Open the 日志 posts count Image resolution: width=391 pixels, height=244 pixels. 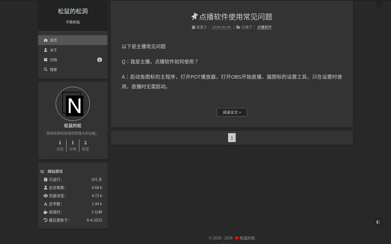(x=60, y=145)
